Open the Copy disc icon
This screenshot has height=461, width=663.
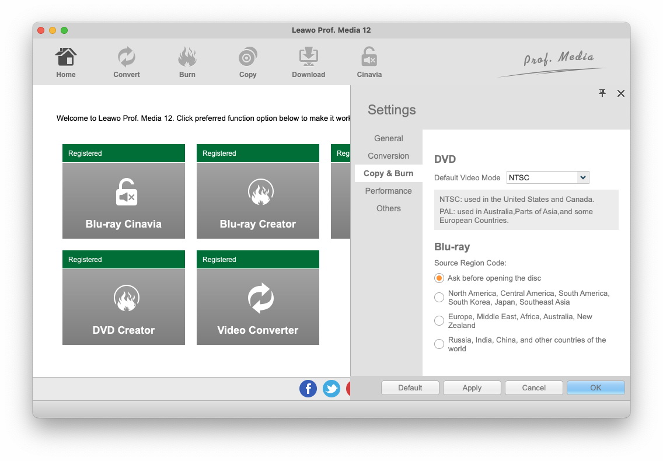point(248,58)
